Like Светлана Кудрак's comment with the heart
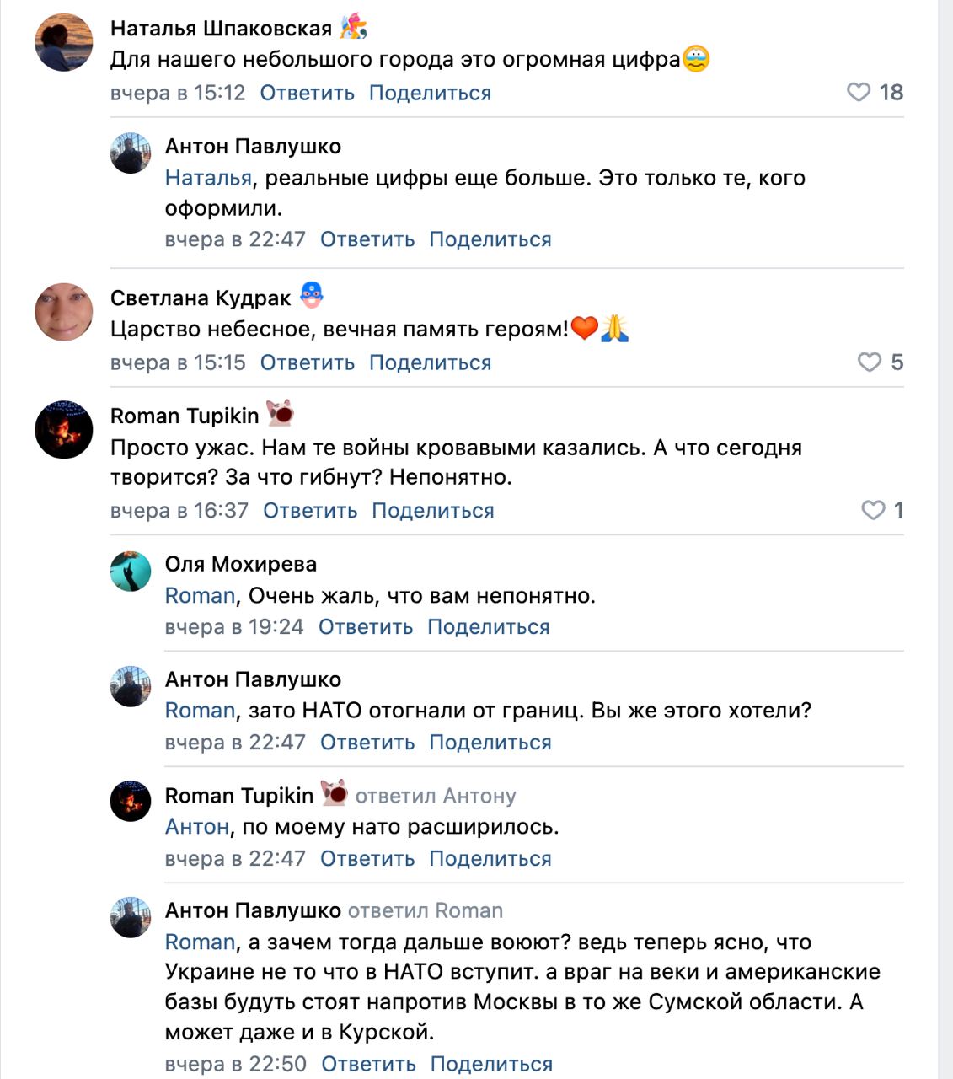The image size is (953, 1079). coord(870,362)
